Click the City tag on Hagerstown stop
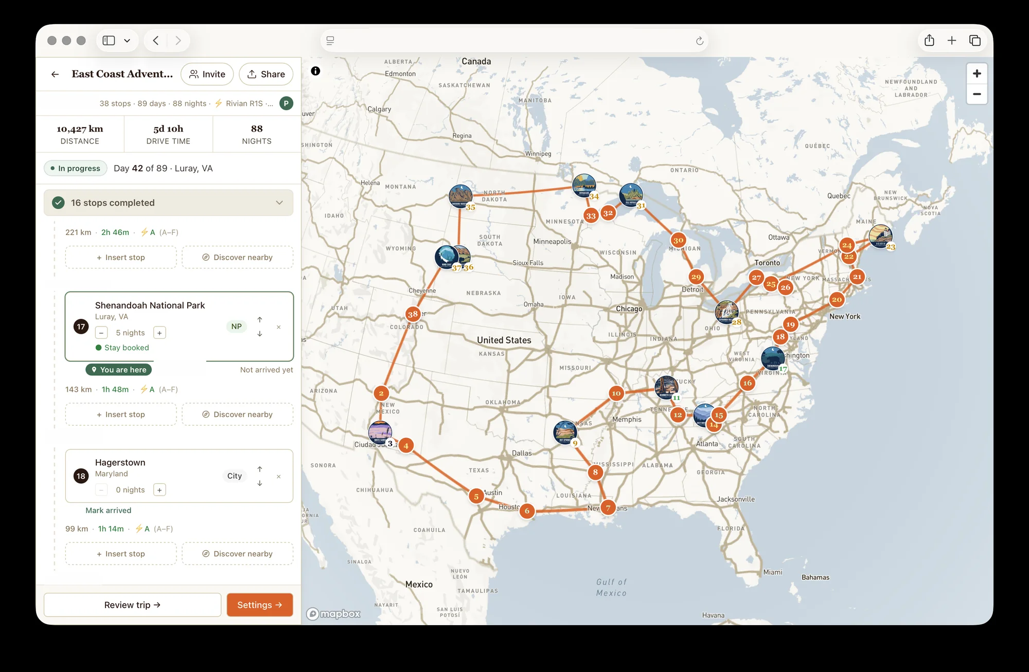1029x672 pixels. click(x=235, y=476)
